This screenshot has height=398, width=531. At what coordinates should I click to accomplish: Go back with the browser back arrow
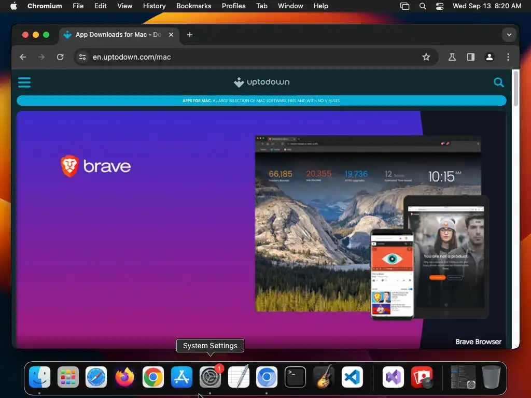(x=23, y=57)
